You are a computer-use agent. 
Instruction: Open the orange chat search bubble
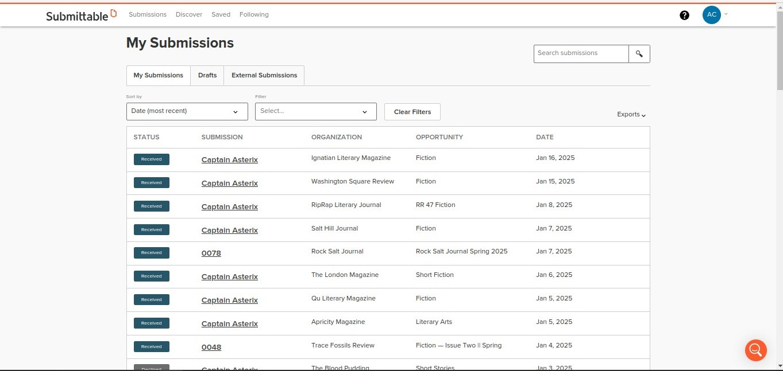[x=755, y=350]
